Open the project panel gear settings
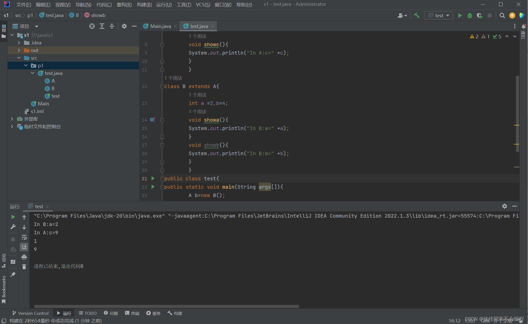Screen dimensions: 528x324 click(x=124, y=26)
